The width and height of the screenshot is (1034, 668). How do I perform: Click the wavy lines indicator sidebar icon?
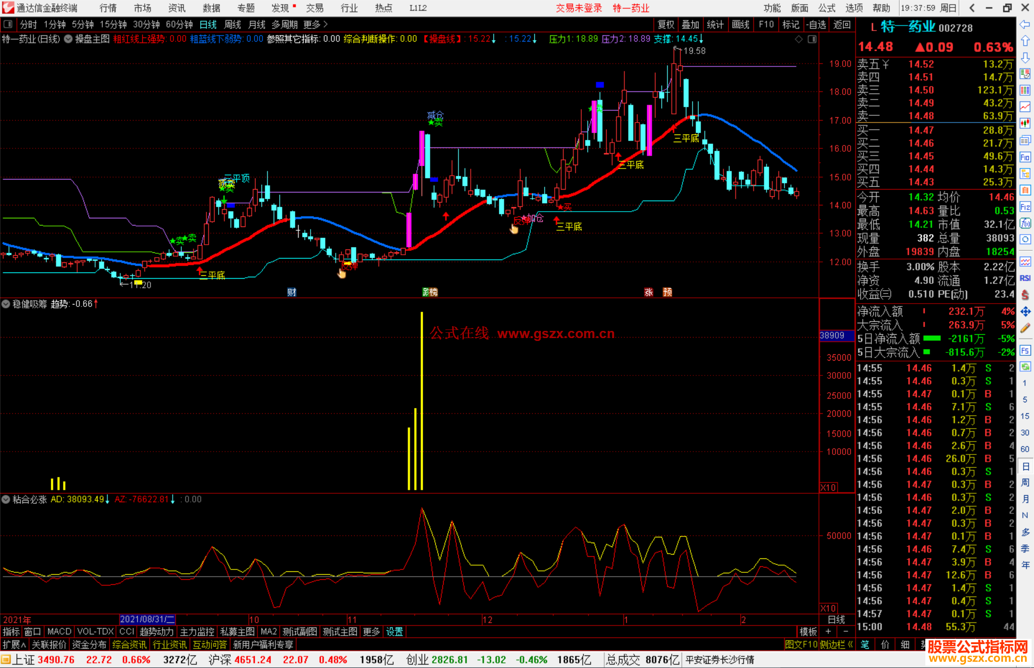click(x=1025, y=261)
